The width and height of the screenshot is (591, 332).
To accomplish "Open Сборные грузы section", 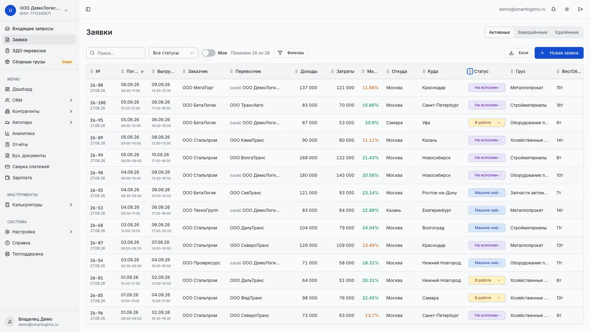I will click(x=39, y=62).
